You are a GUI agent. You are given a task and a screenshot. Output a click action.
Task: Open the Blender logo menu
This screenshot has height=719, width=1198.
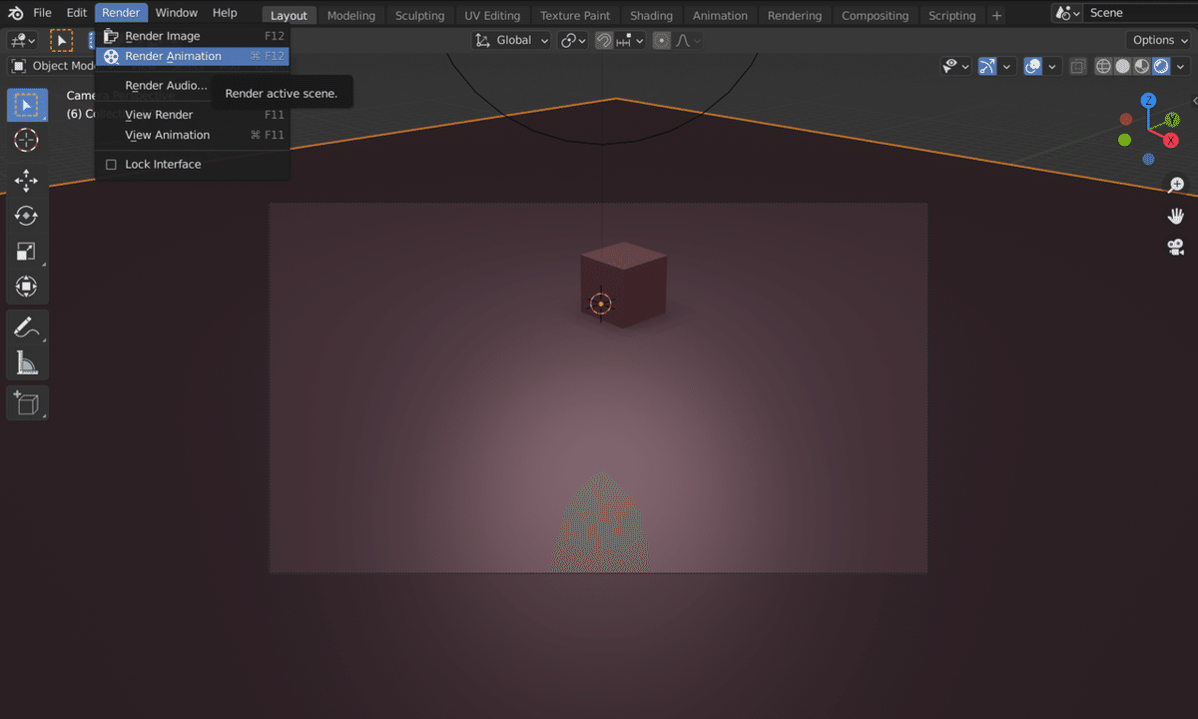coord(16,13)
